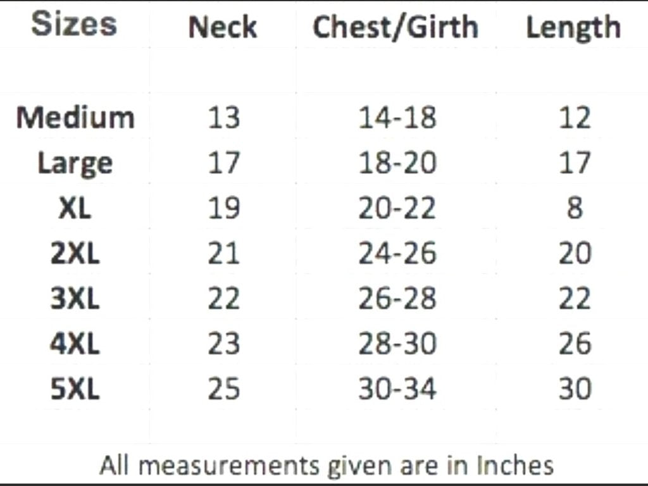Select the 2XL size row label
Image resolution: width=648 pixels, height=486 pixels.
[x=75, y=254]
